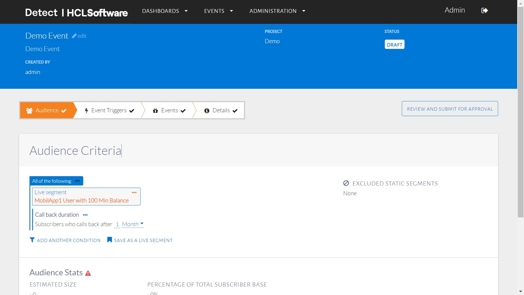
Task: Click the bookmark icon for live segment
Action: (109, 240)
